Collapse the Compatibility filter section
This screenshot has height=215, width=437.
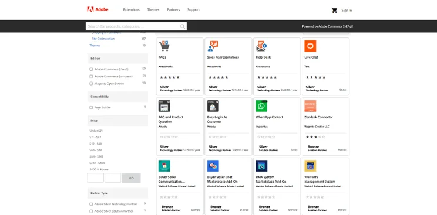(x=117, y=97)
